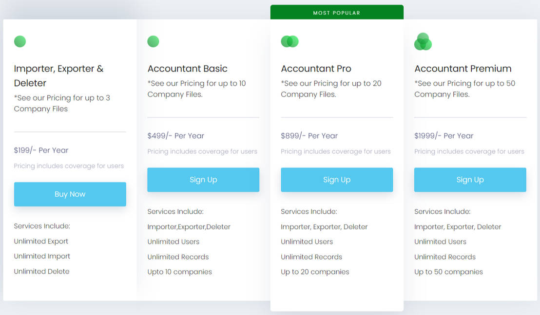Click the Accountant Pro title
The width and height of the screenshot is (540, 315).
[316, 69]
